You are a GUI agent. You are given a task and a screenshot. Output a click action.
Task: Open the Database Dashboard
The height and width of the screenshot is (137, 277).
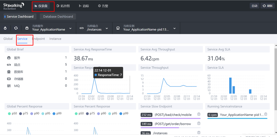58,16
